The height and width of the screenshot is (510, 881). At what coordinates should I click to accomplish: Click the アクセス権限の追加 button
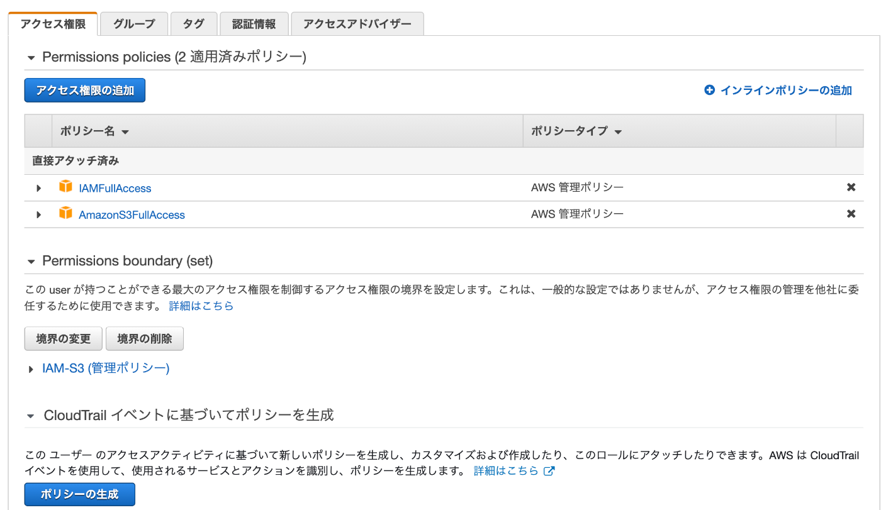[x=85, y=90]
